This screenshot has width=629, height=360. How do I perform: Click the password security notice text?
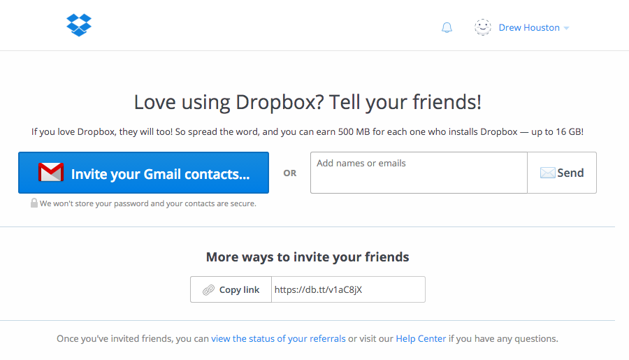(148, 203)
